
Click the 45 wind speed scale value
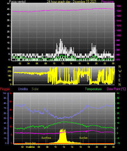(x=8, y=9)
